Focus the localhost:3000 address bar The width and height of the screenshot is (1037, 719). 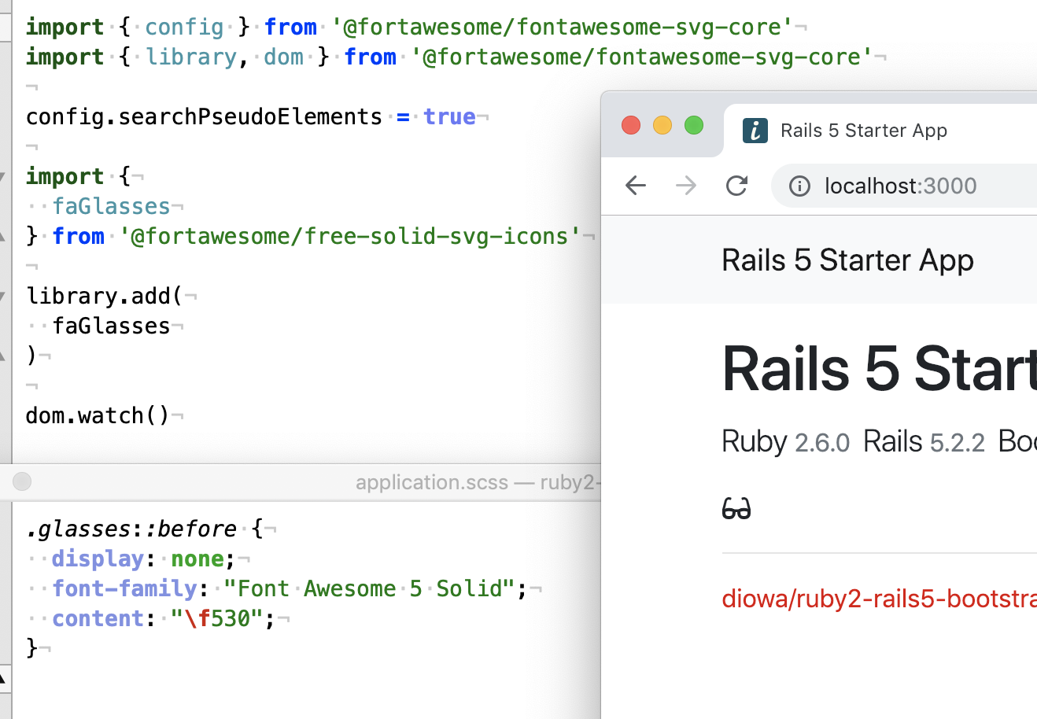(x=904, y=186)
